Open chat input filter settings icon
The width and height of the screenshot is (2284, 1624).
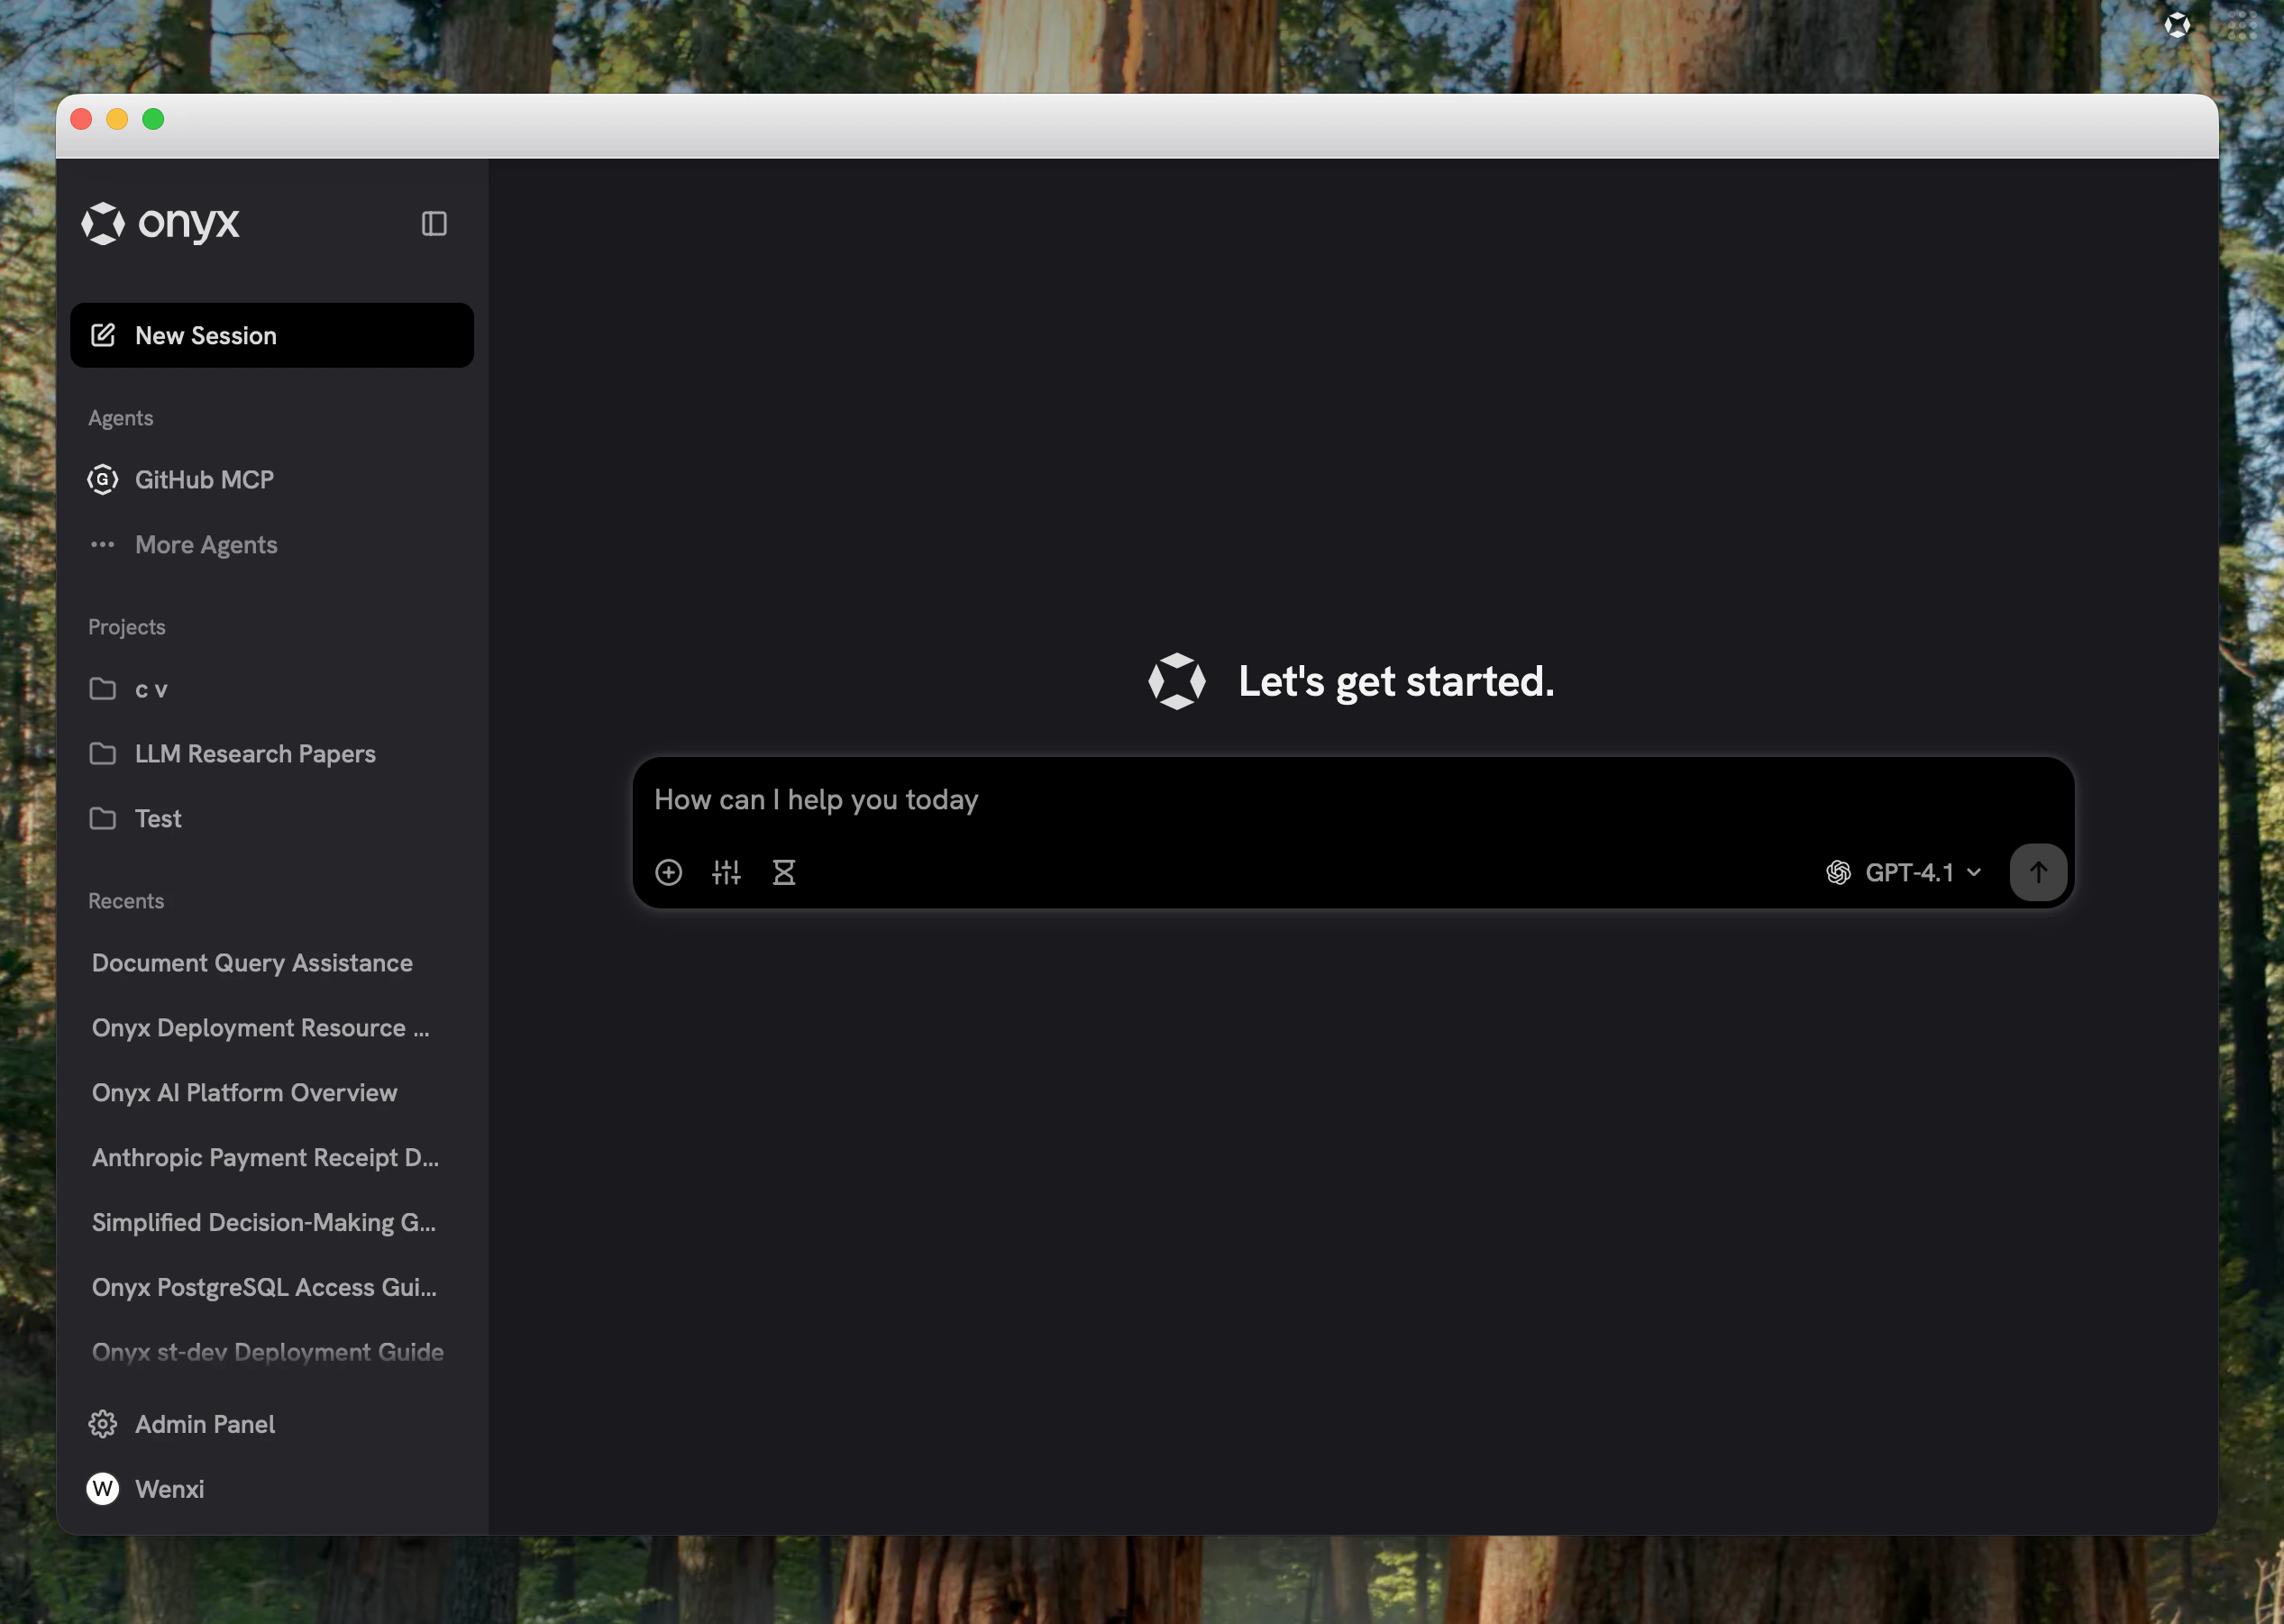pos(727,872)
